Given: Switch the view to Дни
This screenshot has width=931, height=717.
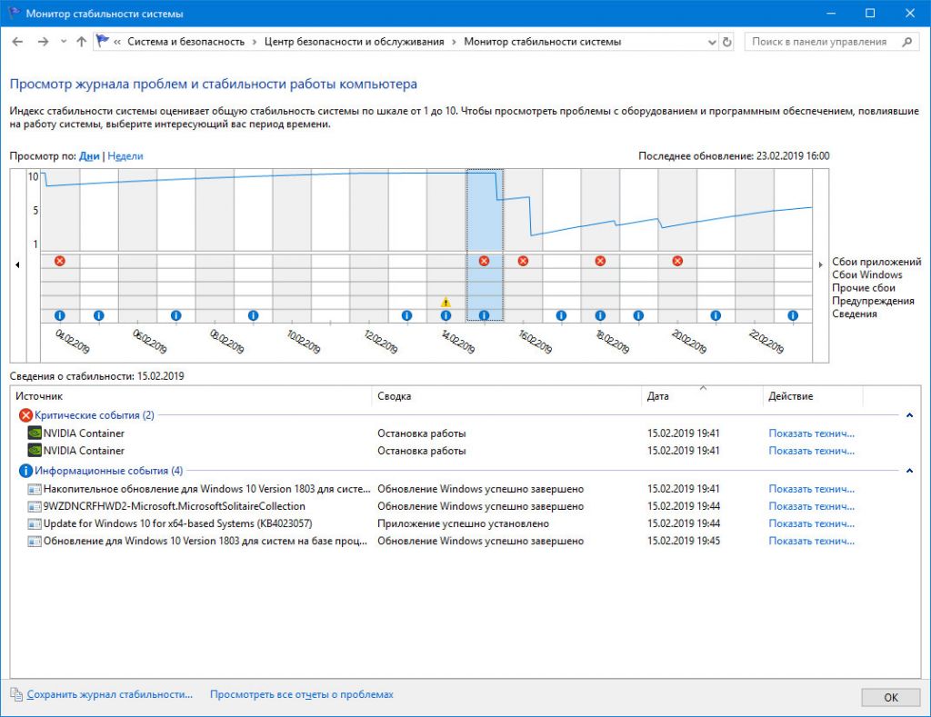Looking at the screenshot, I should [x=89, y=156].
